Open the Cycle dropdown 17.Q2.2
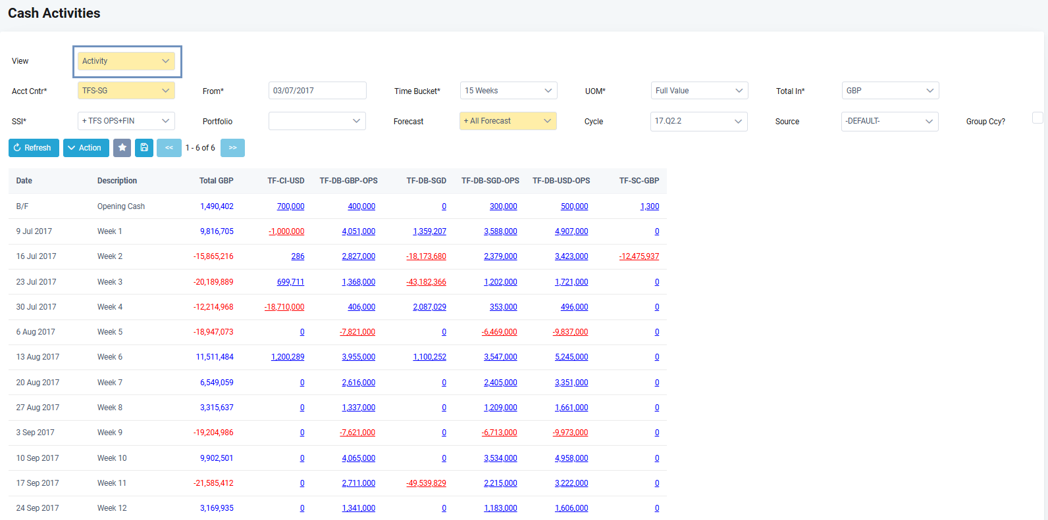Viewport: 1048px width, 520px height. [x=698, y=122]
